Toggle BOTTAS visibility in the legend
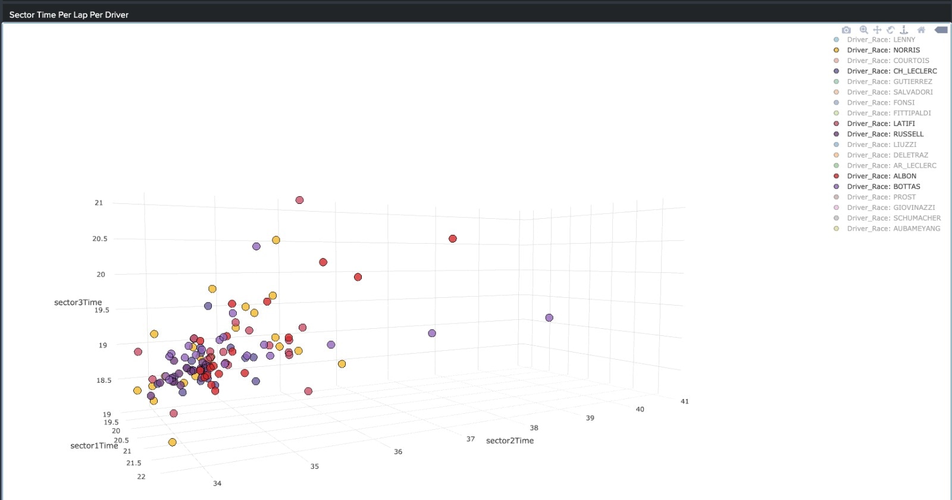The height and width of the screenshot is (500, 952). click(883, 187)
